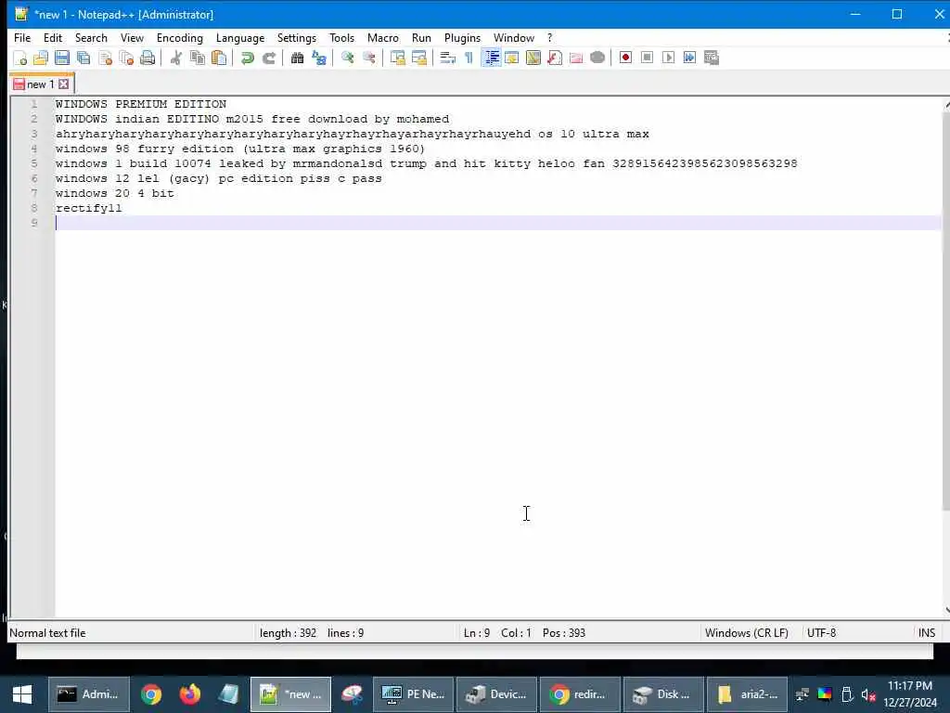Click the Save All toolbar icon
Viewport: 950px width, 713px height.
point(83,58)
